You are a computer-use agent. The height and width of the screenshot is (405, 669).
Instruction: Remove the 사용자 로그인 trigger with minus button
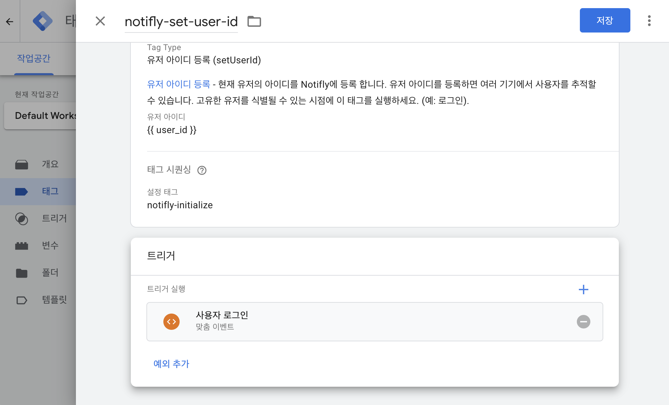[x=583, y=321]
